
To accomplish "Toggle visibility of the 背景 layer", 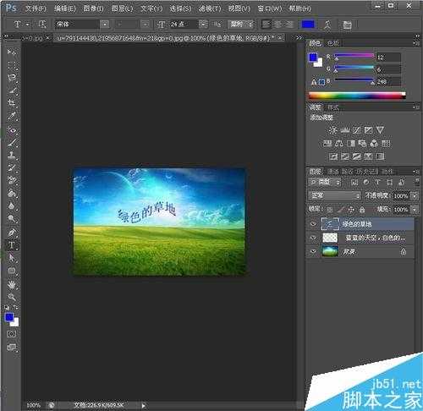I will tap(313, 251).
